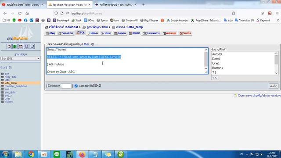Click the down arrow of fields list scrollbar
281x158 pixels.
coord(276,73)
